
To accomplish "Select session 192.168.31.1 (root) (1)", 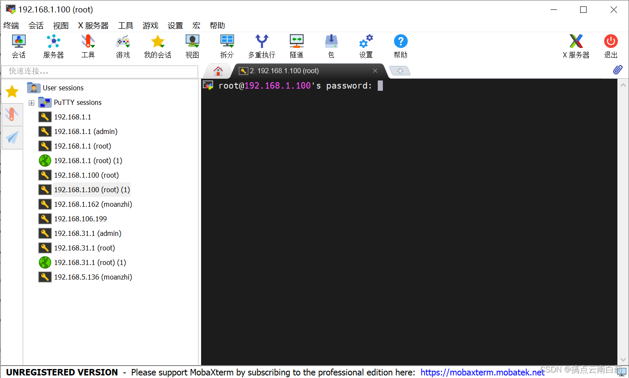I will click(x=90, y=262).
